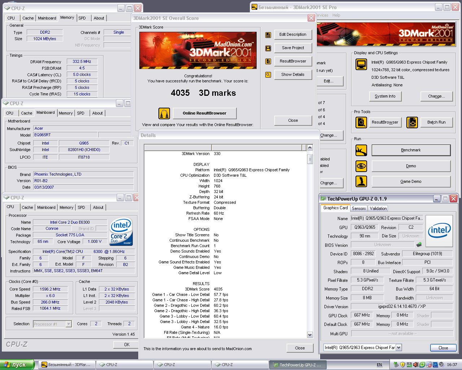Open About tab in middle CPU-Z window
Screen dimensions: 462x370
97,113
